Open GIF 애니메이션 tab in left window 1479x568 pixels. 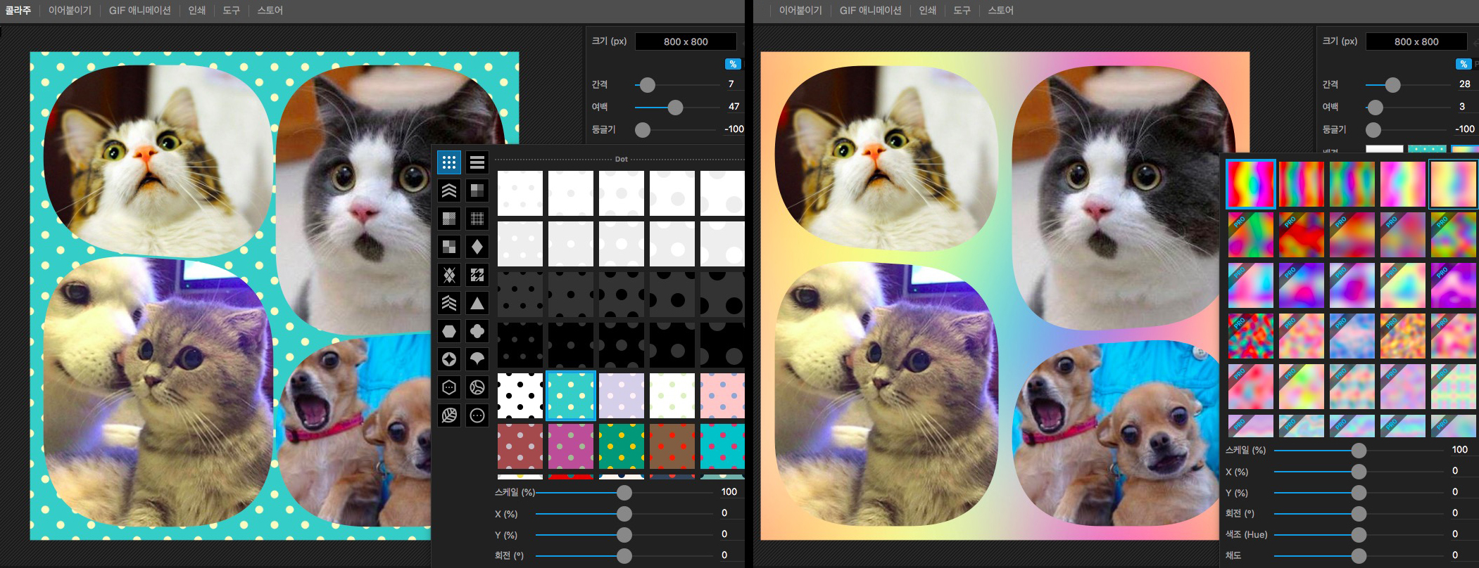(139, 11)
